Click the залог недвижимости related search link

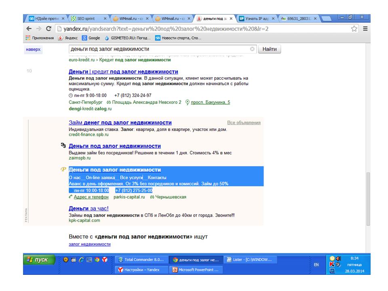point(90,244)
